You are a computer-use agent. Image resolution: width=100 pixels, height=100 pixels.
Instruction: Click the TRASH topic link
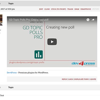[x=70, y=9]
